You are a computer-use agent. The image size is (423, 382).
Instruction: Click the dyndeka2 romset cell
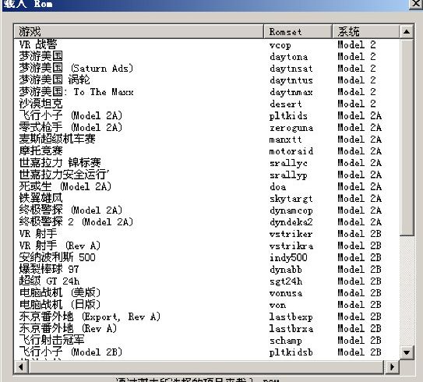(291, 222)
